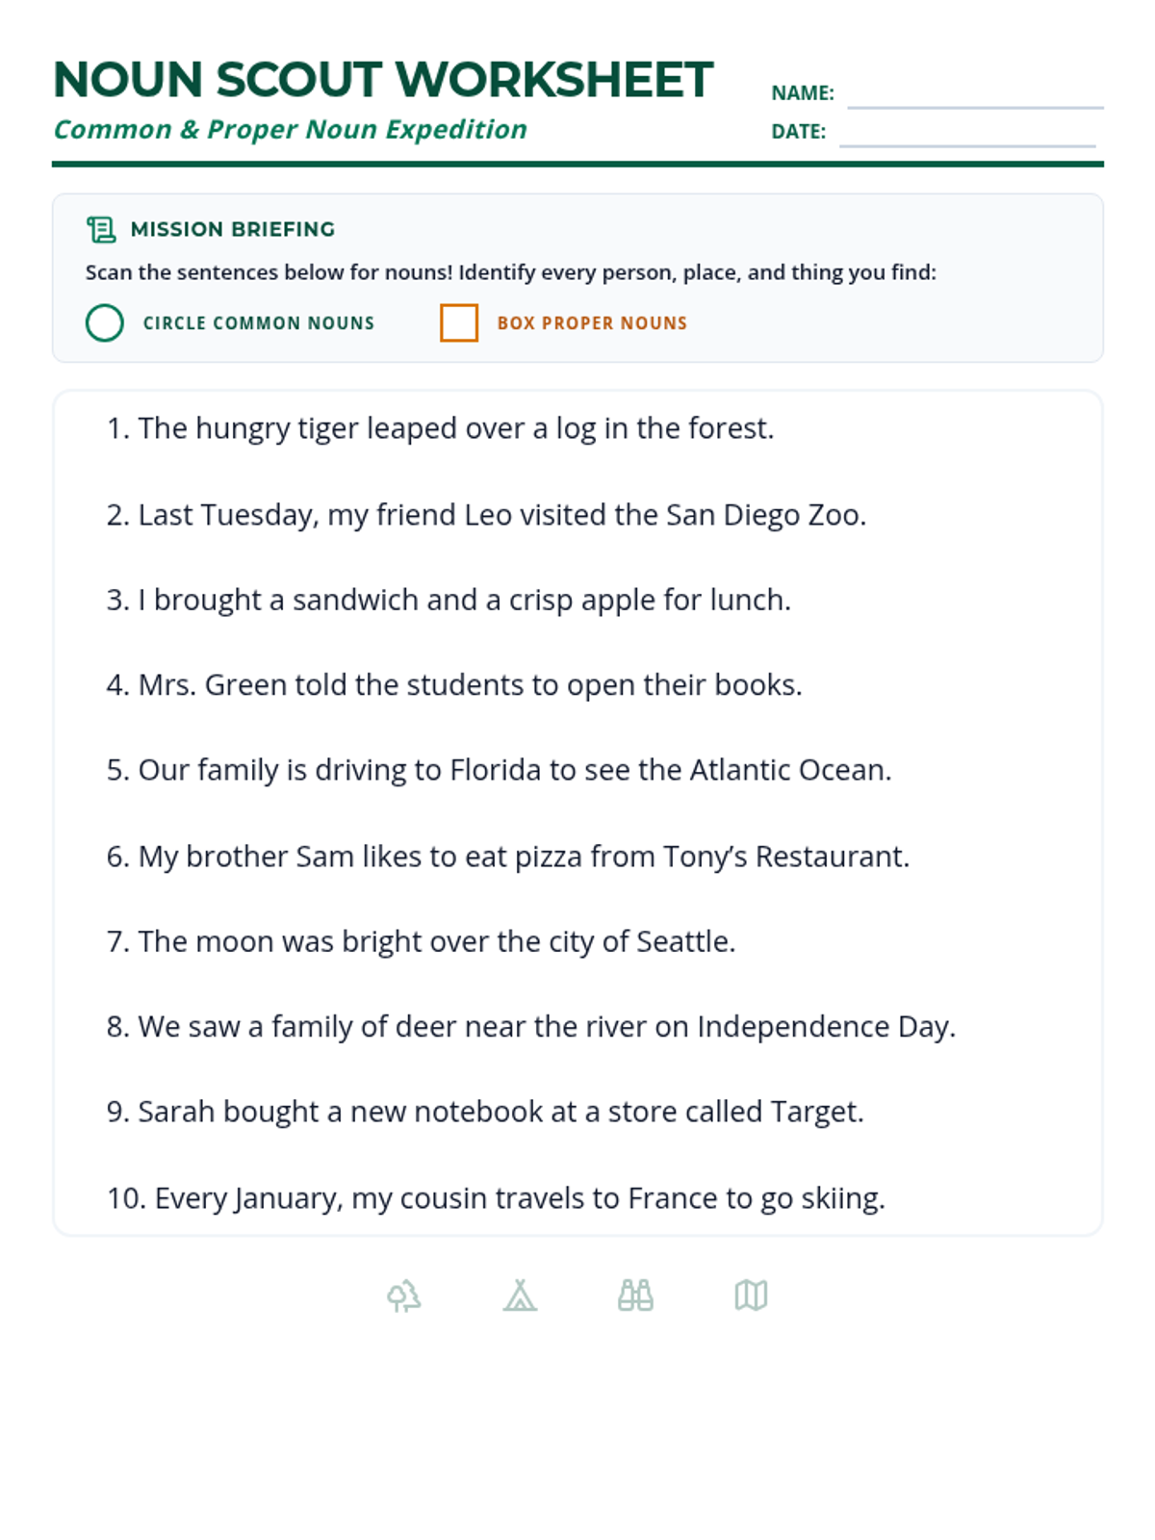Click the scroll icon beside Mission Briefing
This screenshot has height=1540, width=1155.
pos(101,229)
